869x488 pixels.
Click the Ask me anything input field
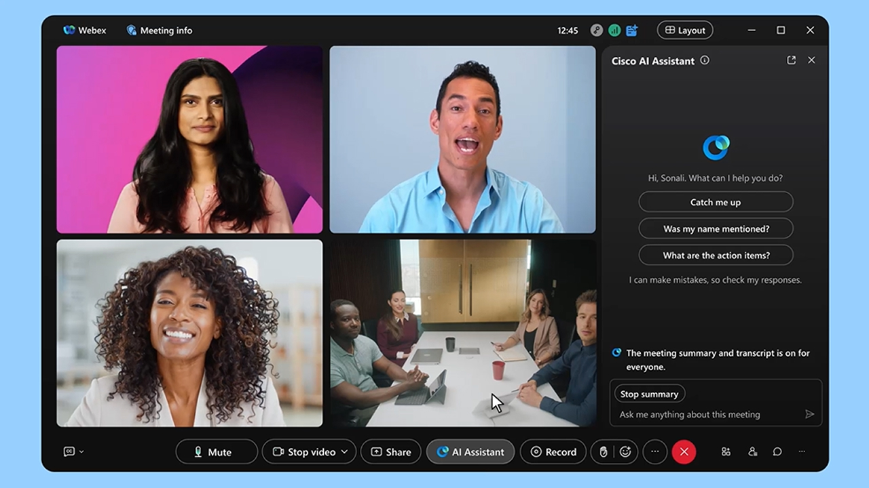(x=706, y=414)
